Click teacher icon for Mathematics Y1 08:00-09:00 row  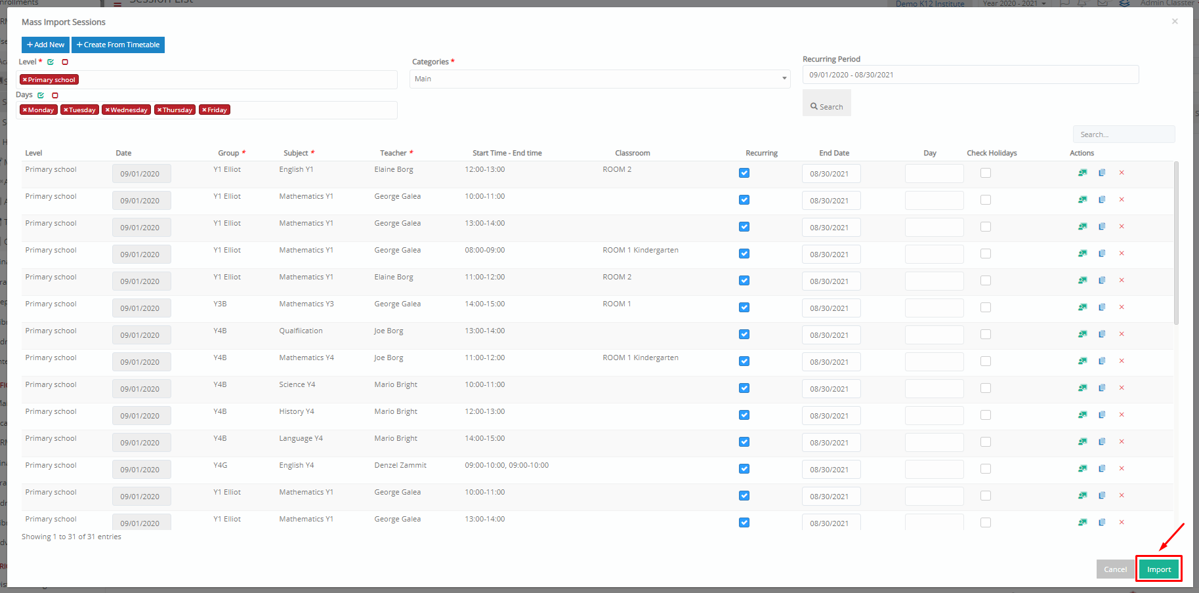1082,253
